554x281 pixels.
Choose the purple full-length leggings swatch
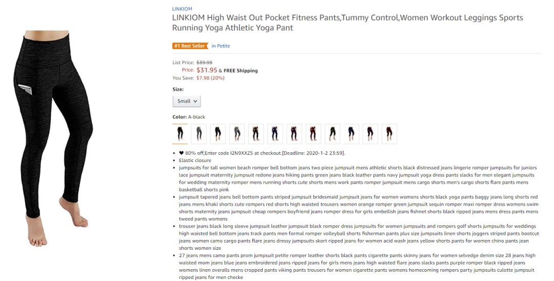point(294,134)
